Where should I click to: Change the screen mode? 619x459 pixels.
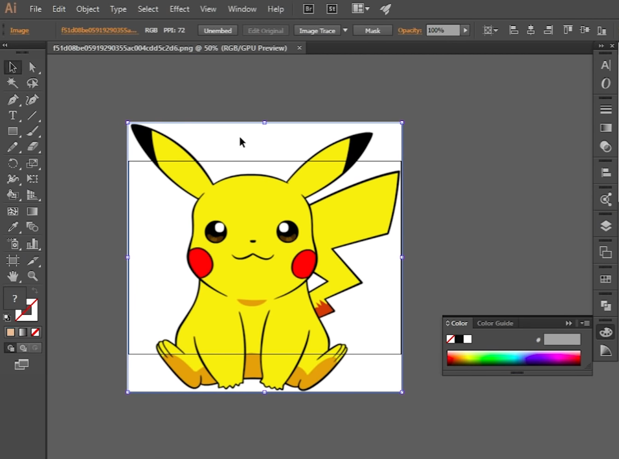[21, 365]
